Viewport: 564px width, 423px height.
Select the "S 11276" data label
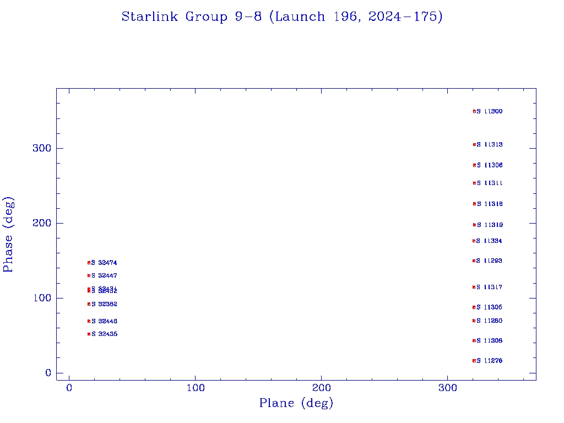tap(489, 361)
